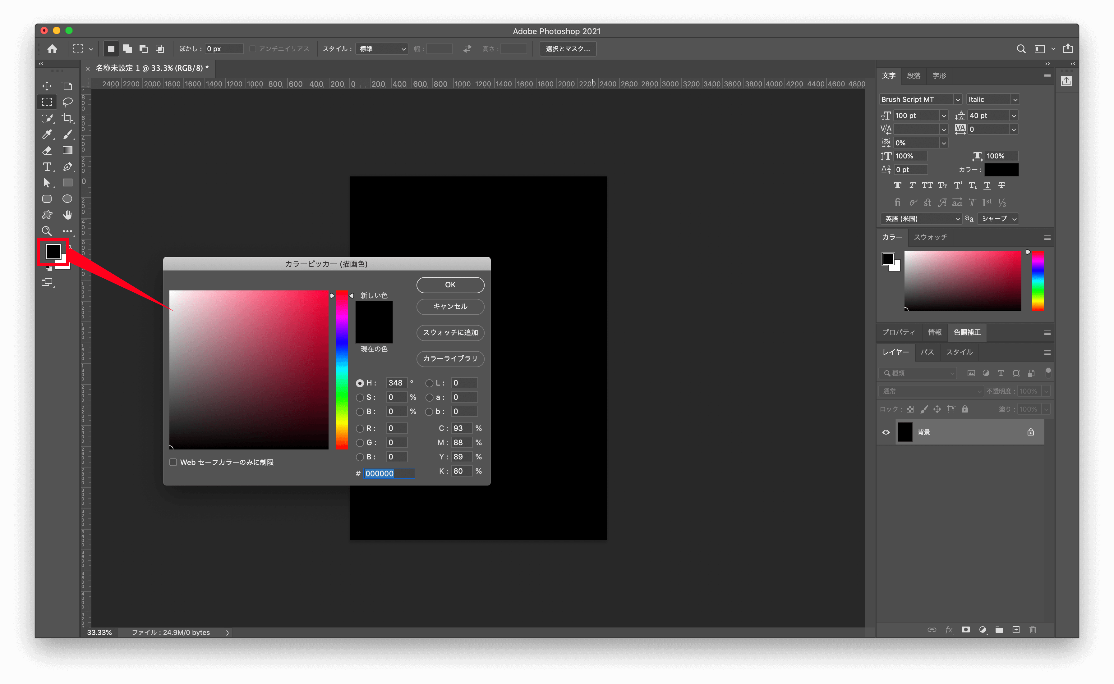Select the Brush tool

pyautogui.click(x=67, y=135)
